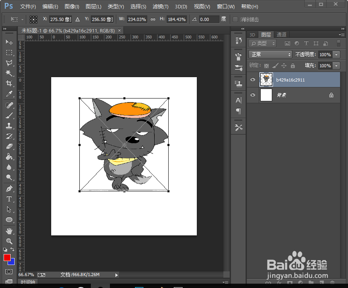Image resolution: width=348 pixels, height=288 pixels.
Task: Toggle maintain aspect ratio link
Action: [153, 19]
